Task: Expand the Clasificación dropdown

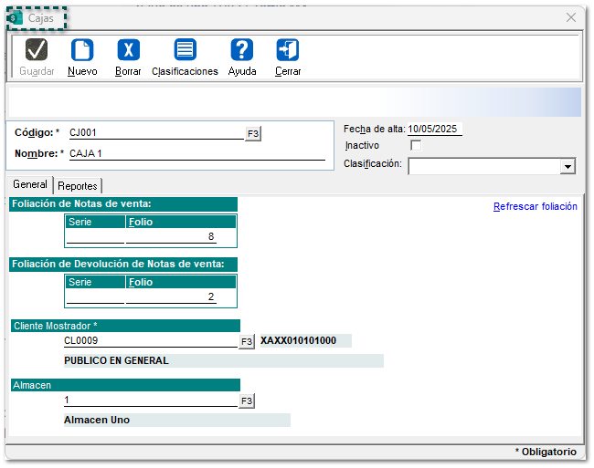Action: (x=567, y=166)
